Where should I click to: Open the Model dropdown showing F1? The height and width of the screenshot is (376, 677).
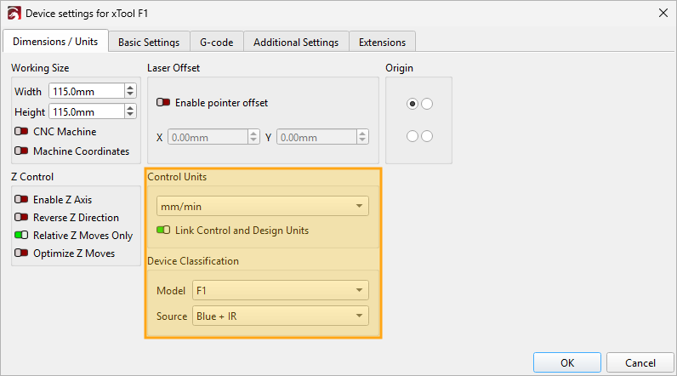click(281, 290)
